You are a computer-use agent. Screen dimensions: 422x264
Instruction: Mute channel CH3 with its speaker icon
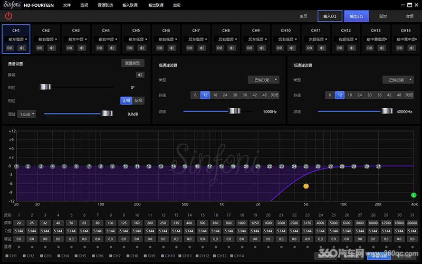(x=82, y=48)
